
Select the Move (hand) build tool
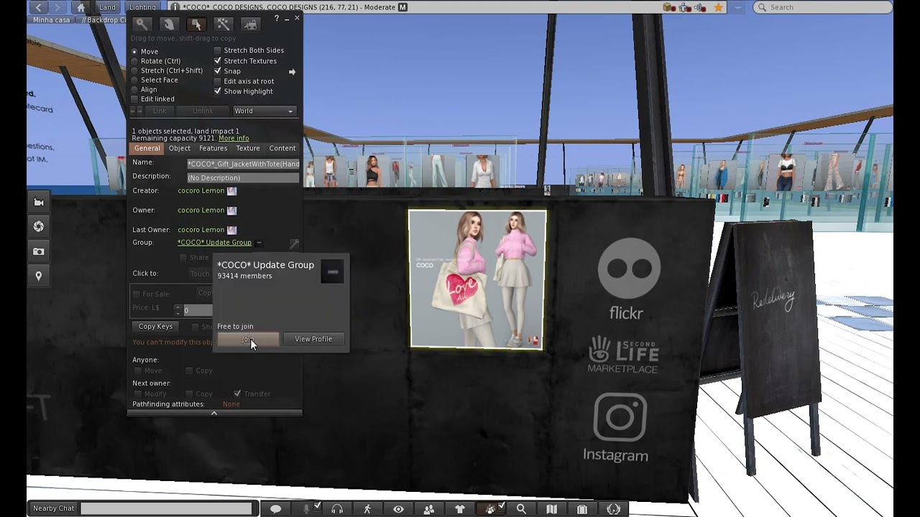pos(169,24)
